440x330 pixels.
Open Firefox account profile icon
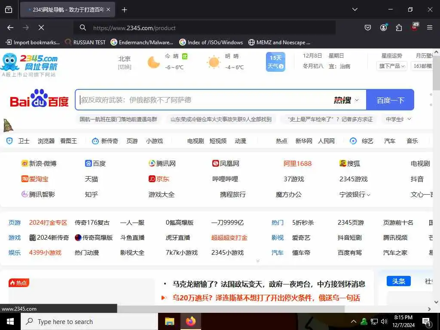coord(383,27)
